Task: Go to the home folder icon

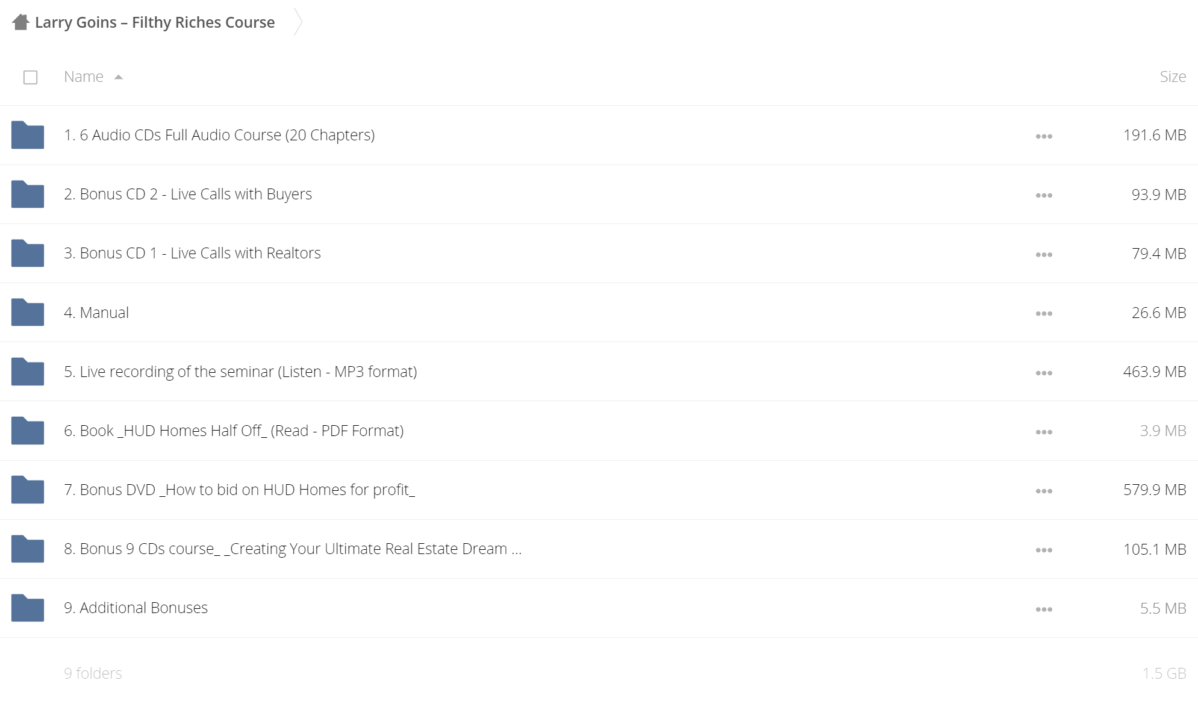Action: click(x=20, y=22)
